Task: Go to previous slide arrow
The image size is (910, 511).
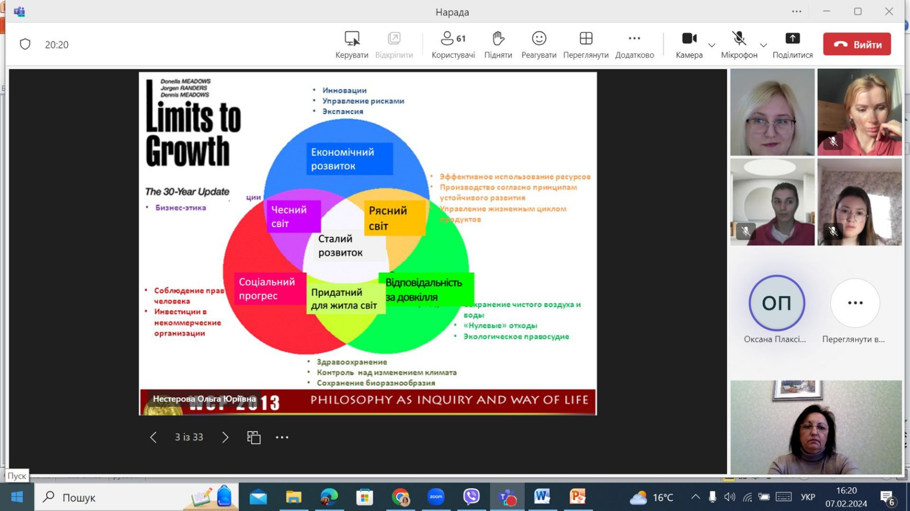Action: (153, 437)
